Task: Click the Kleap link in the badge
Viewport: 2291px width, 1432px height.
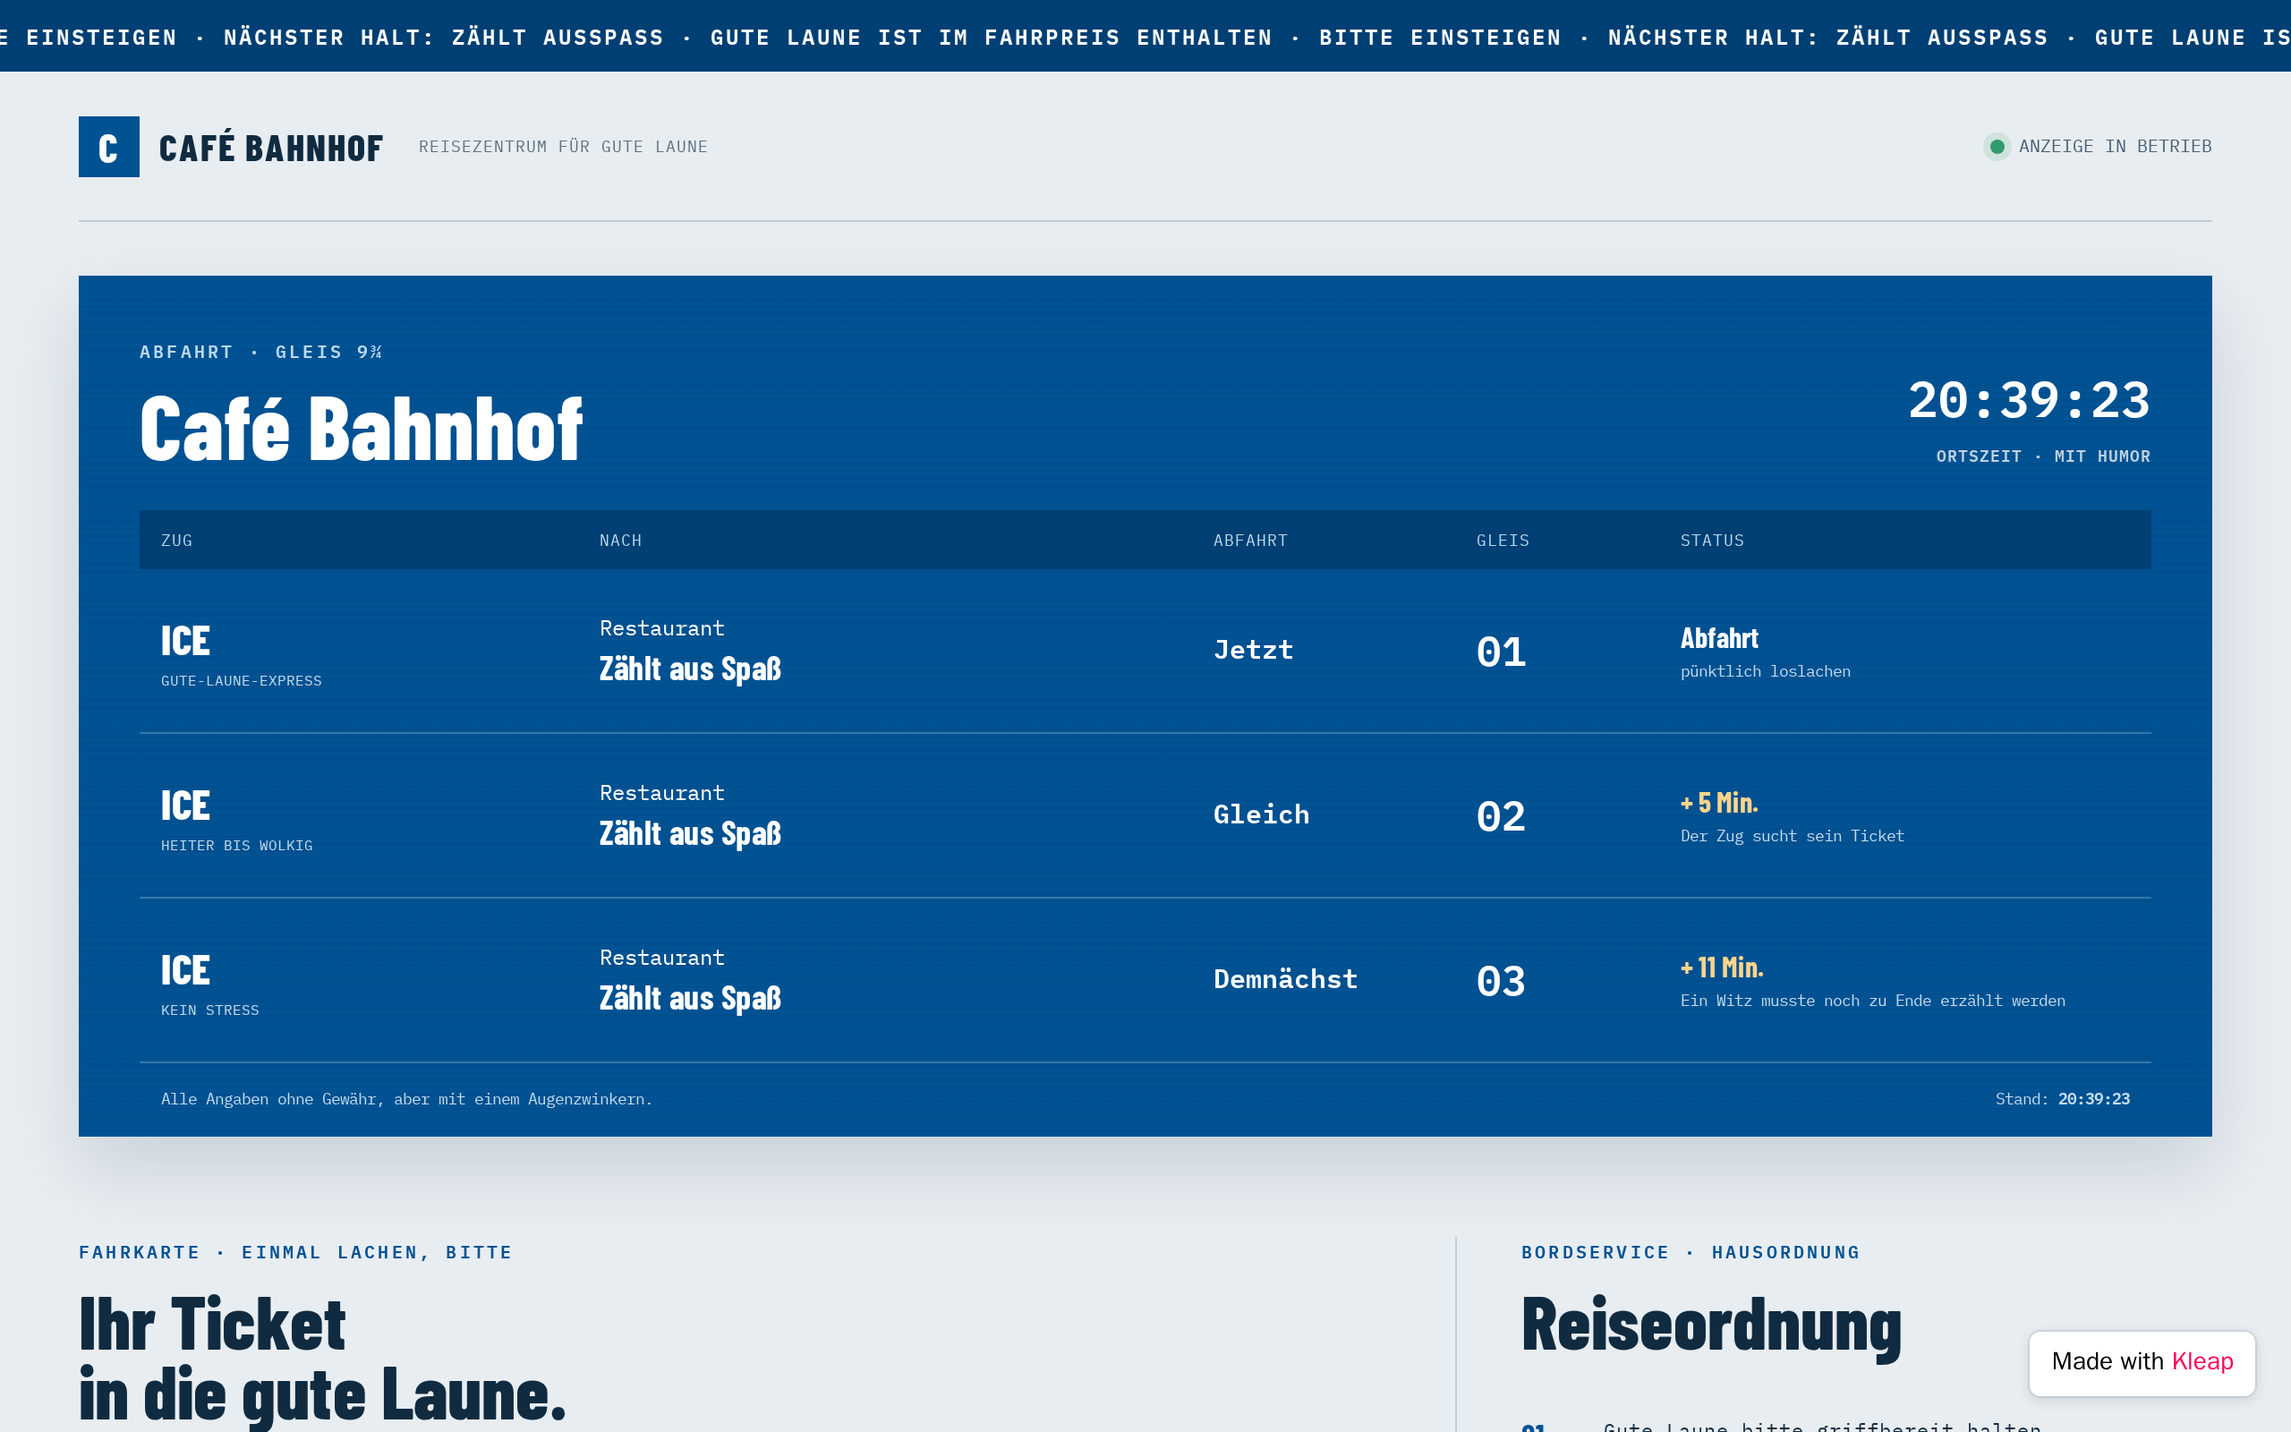Action: [2202, 1362]
